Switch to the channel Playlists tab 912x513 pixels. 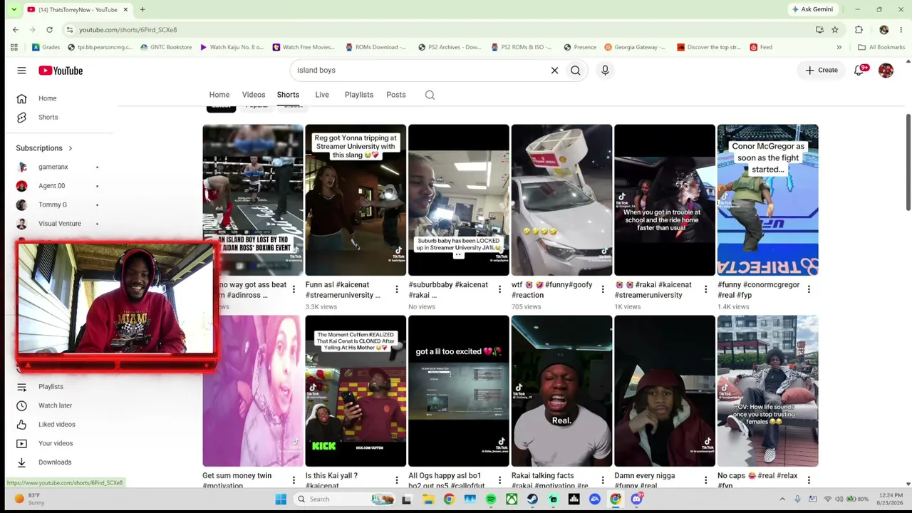359,95
